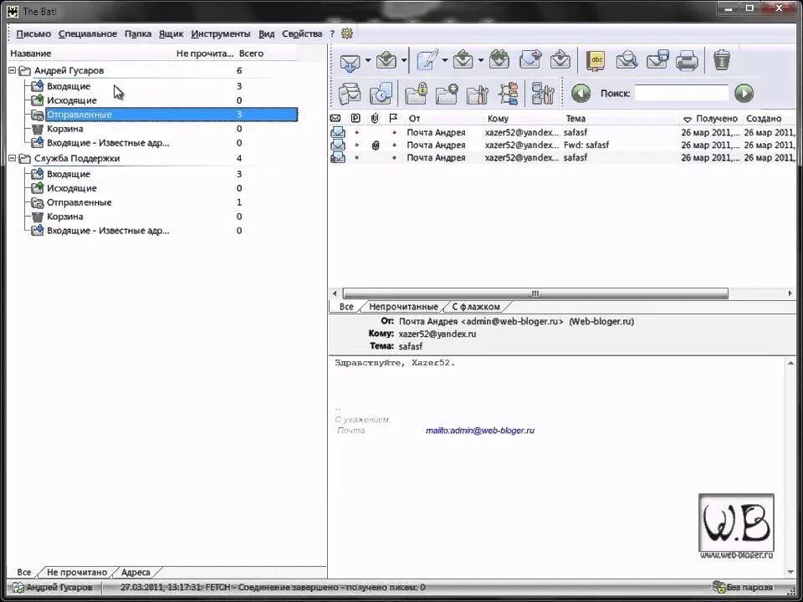This screenshot has height=602, width=803.
Task: Select Исходящие under Андрей Гусаров
Action: coord(72,100)
